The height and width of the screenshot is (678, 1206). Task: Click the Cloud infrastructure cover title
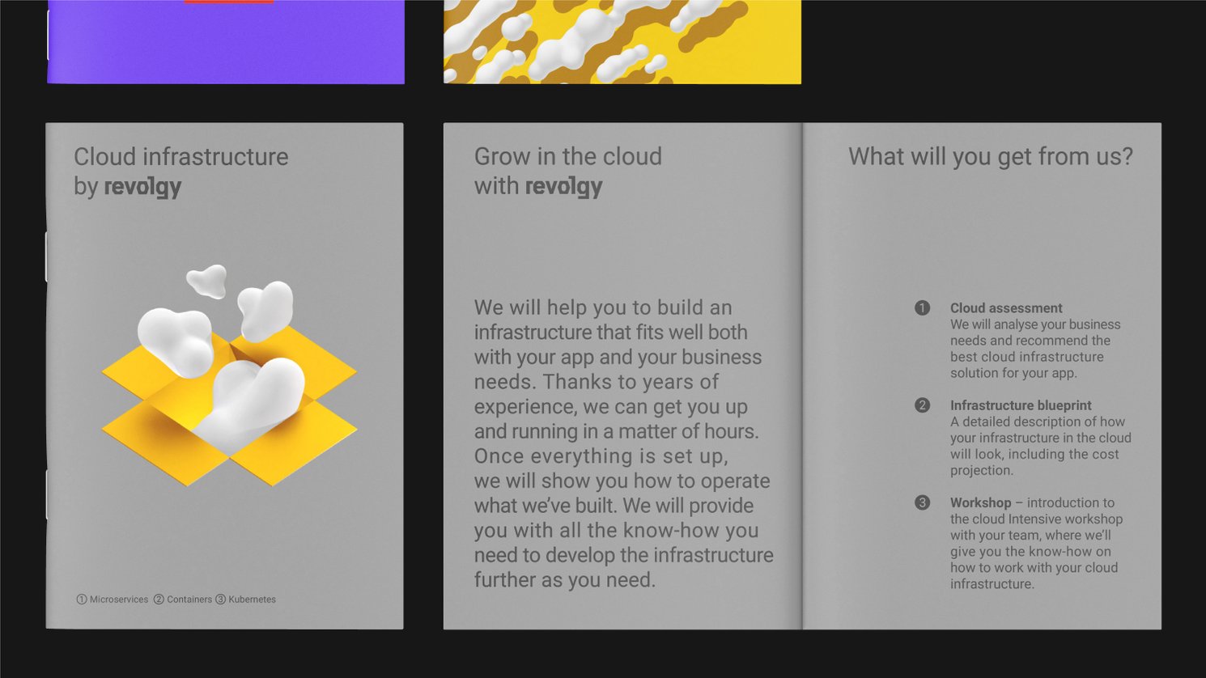click(180, 157)
